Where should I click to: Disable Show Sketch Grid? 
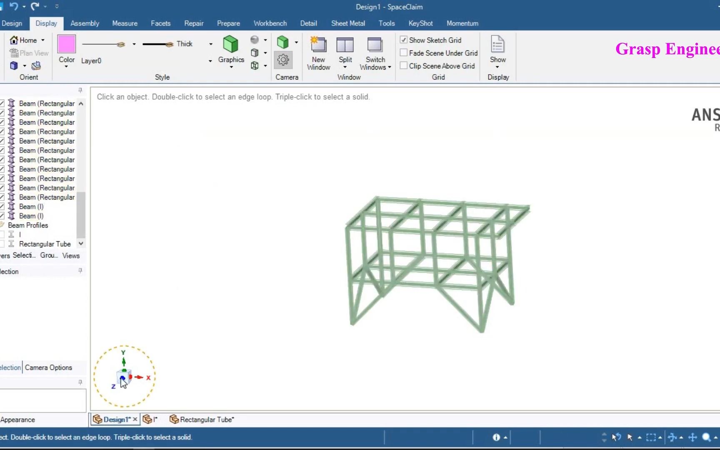(403, 39)
